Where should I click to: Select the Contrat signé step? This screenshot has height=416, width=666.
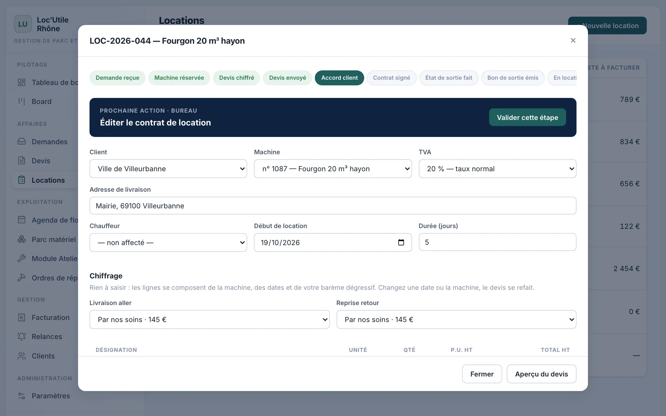pyautogui.click(x=392, y=78)
